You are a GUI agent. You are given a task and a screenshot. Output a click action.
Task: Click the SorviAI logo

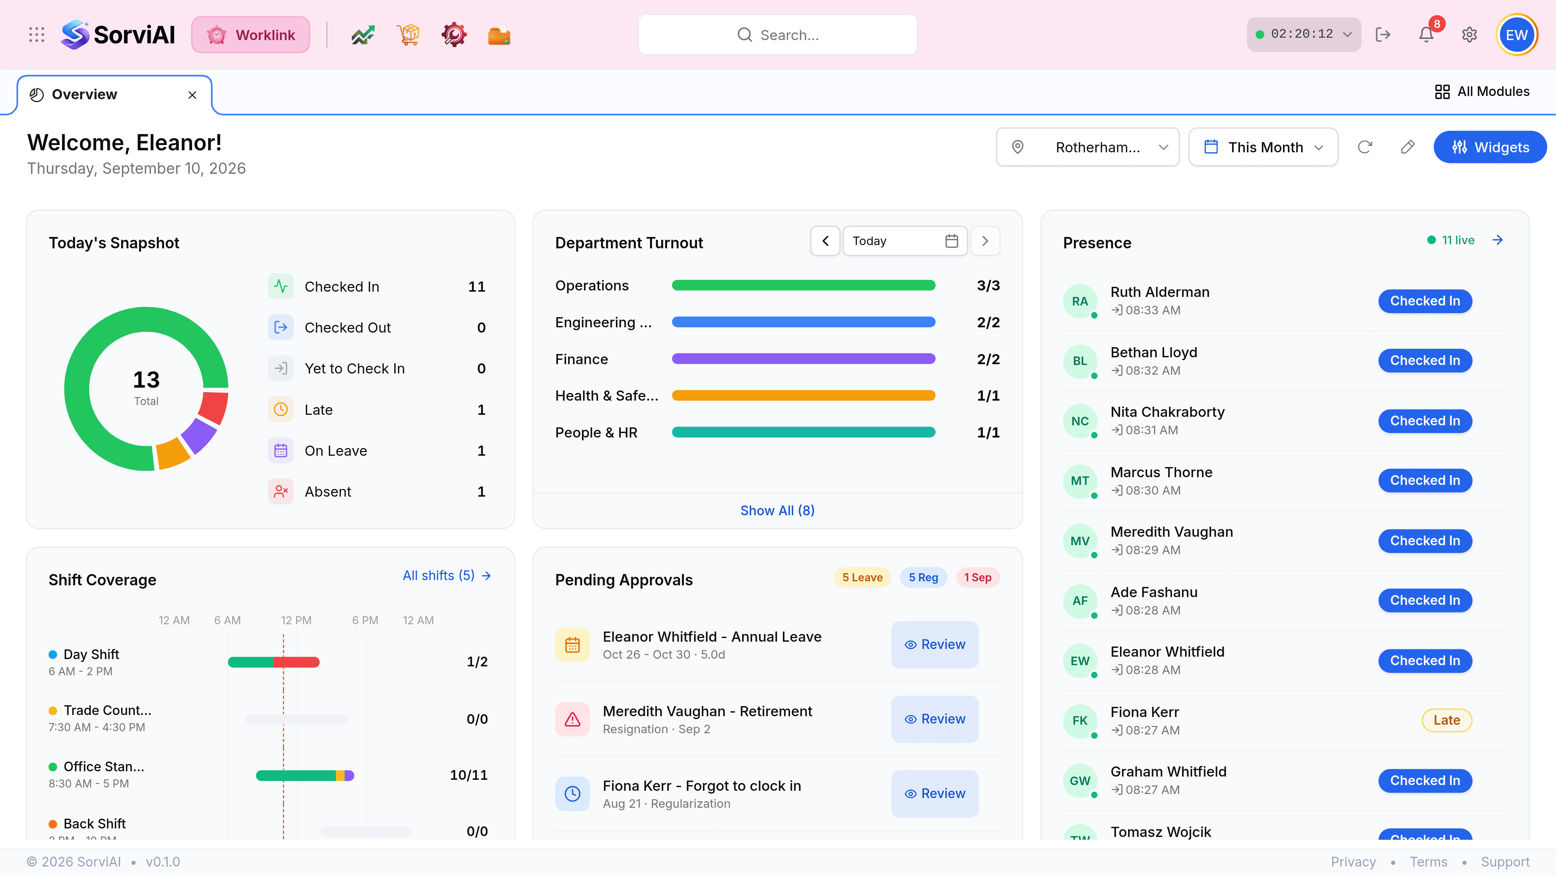(118, 34)
